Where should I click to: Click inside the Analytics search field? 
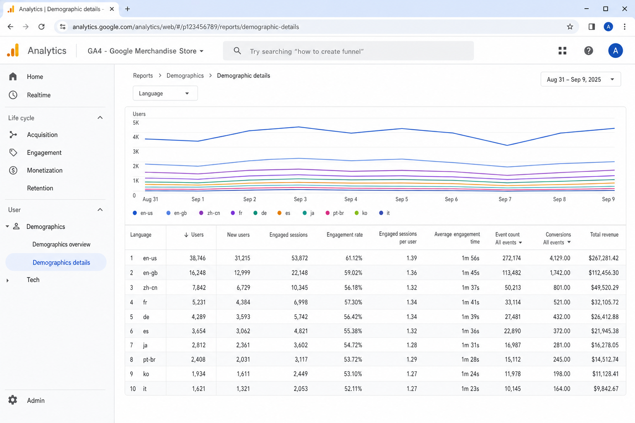[348, 51]
